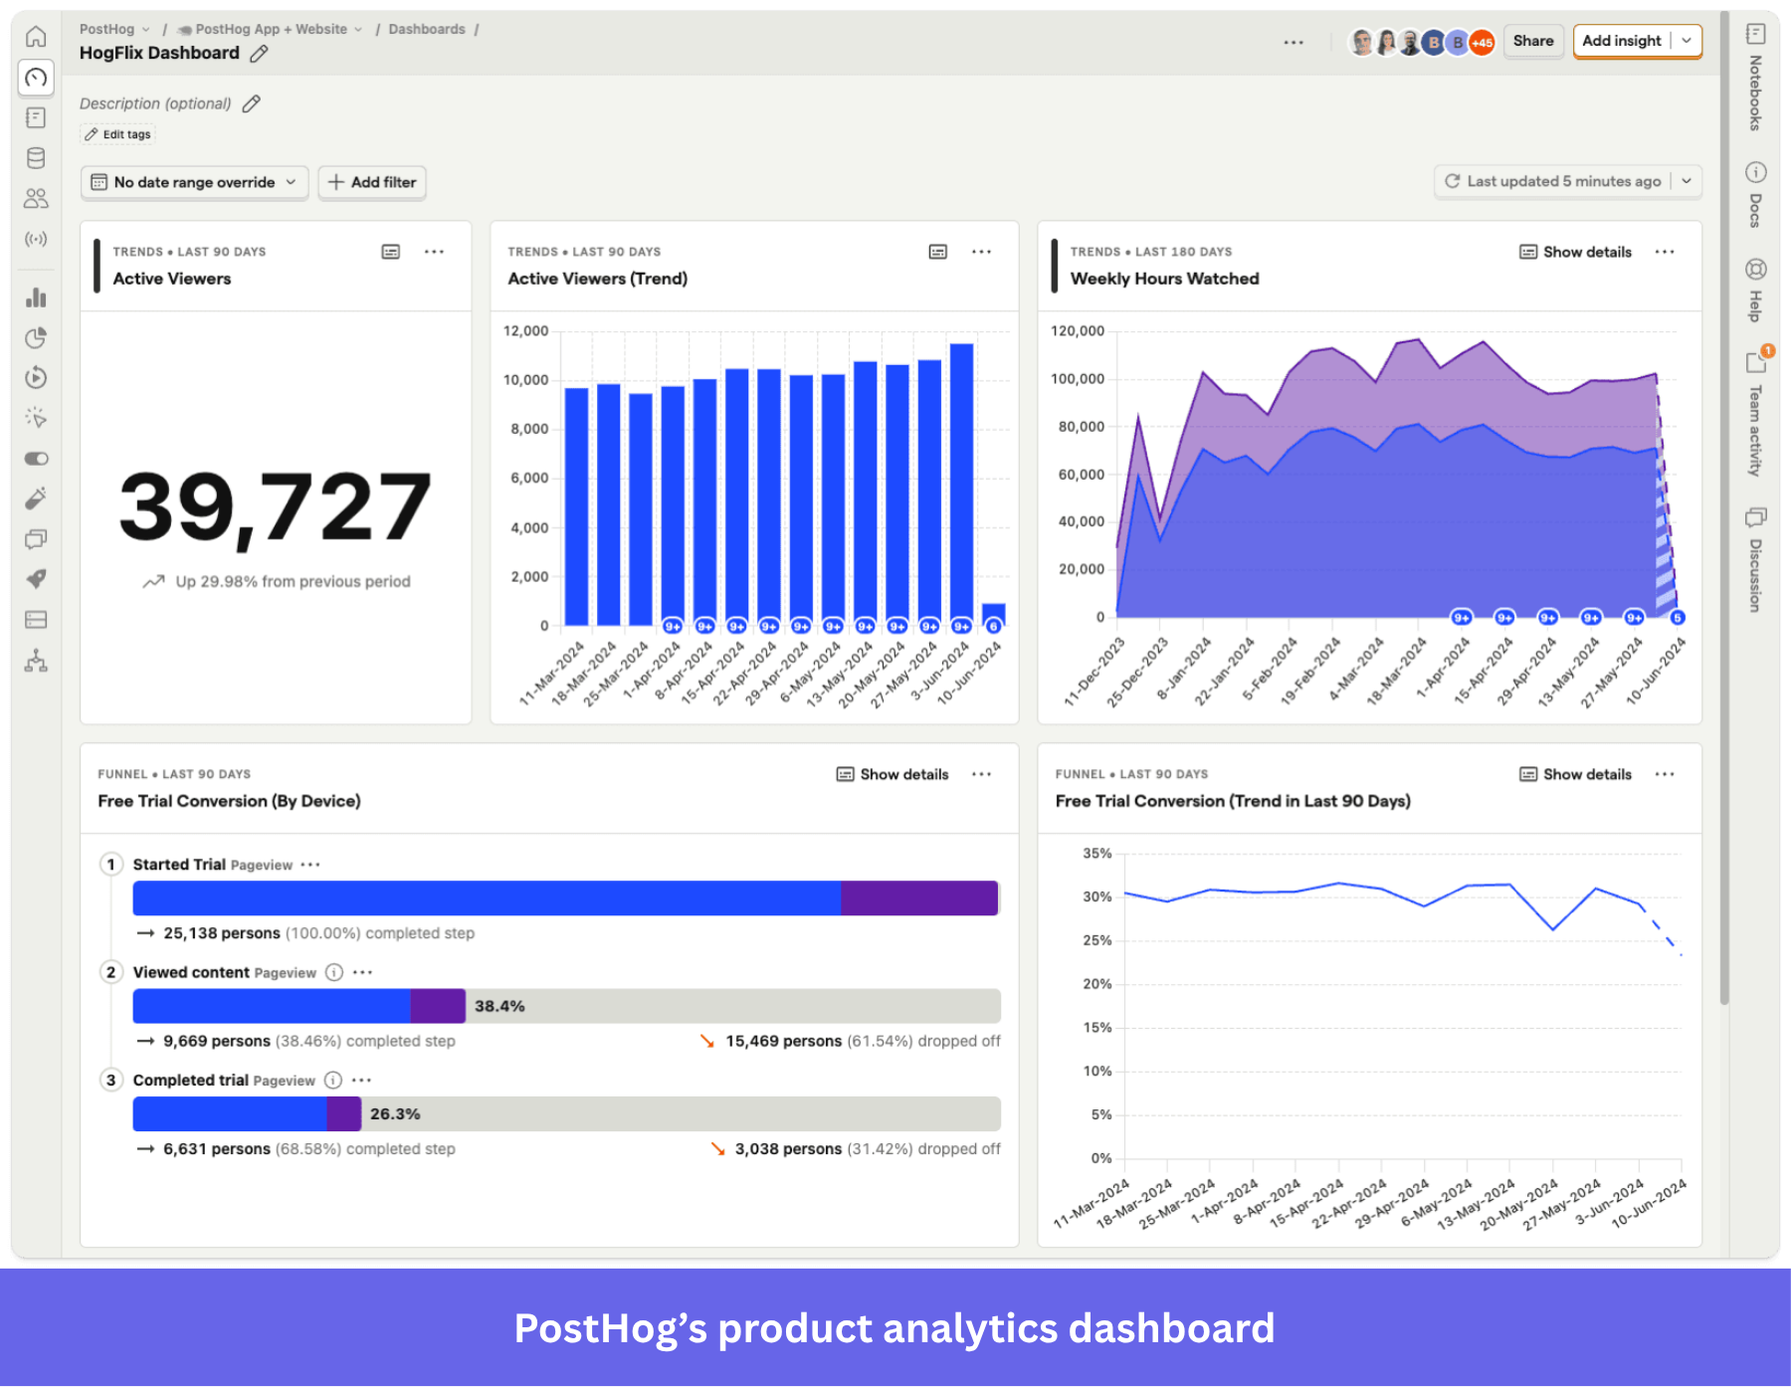Screen dimensions: 1791x1387
Task: Expand the Last updated refresh dropdown arrow
Action: tap(1688, 181)
